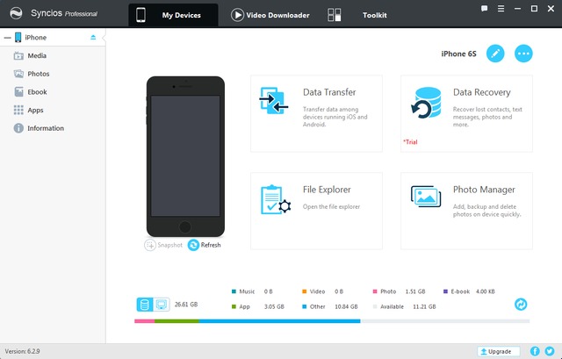This screenshot has width=562, height=359.
Task: Select Apps in the sidebar
Action: (x=35, y=110)
